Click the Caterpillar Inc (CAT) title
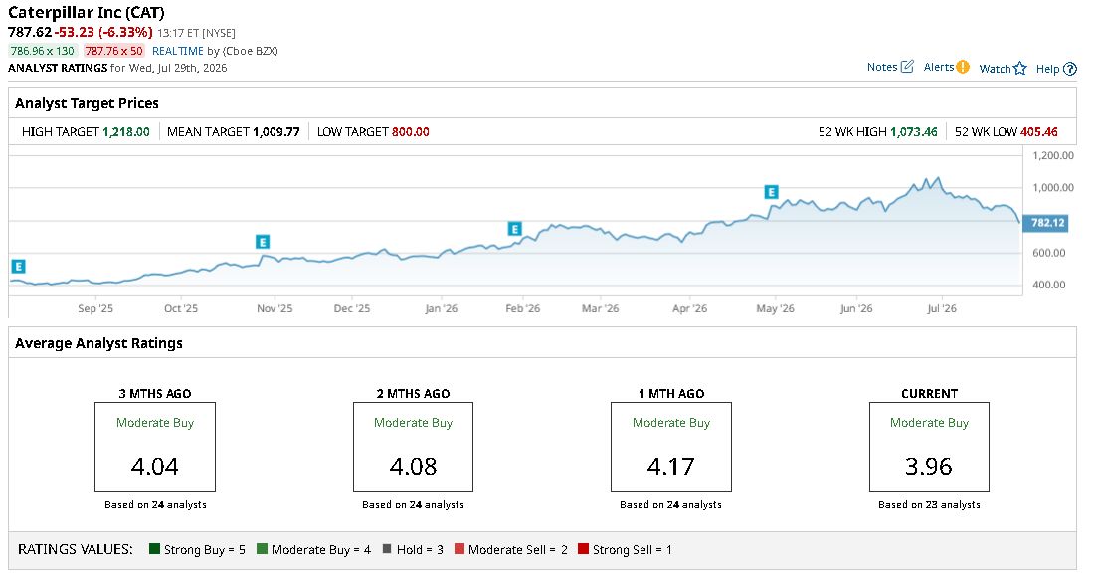This screenshot has height=574, width=1099. (87, 13)
